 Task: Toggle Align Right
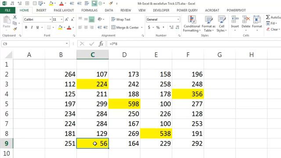point(92,27)
